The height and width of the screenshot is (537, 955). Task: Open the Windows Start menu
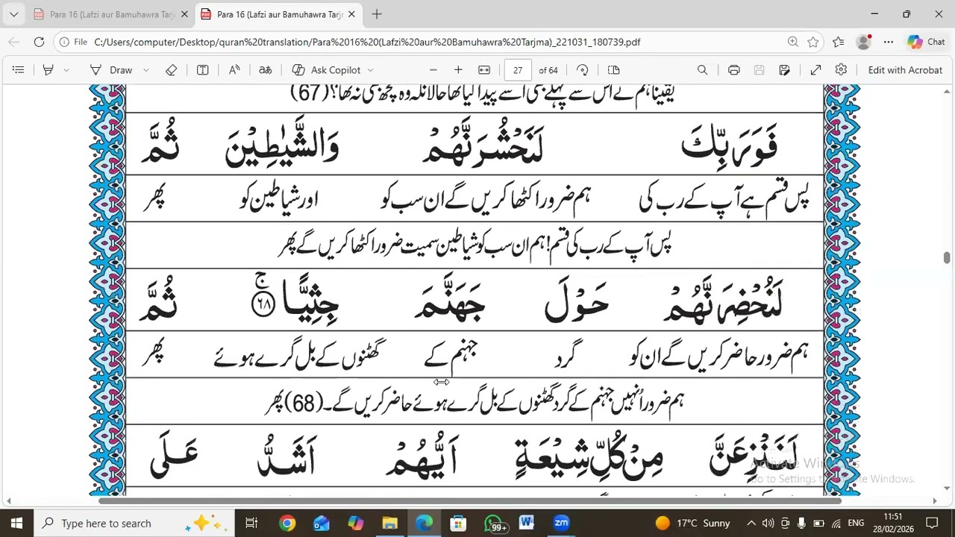click(16, 523)
